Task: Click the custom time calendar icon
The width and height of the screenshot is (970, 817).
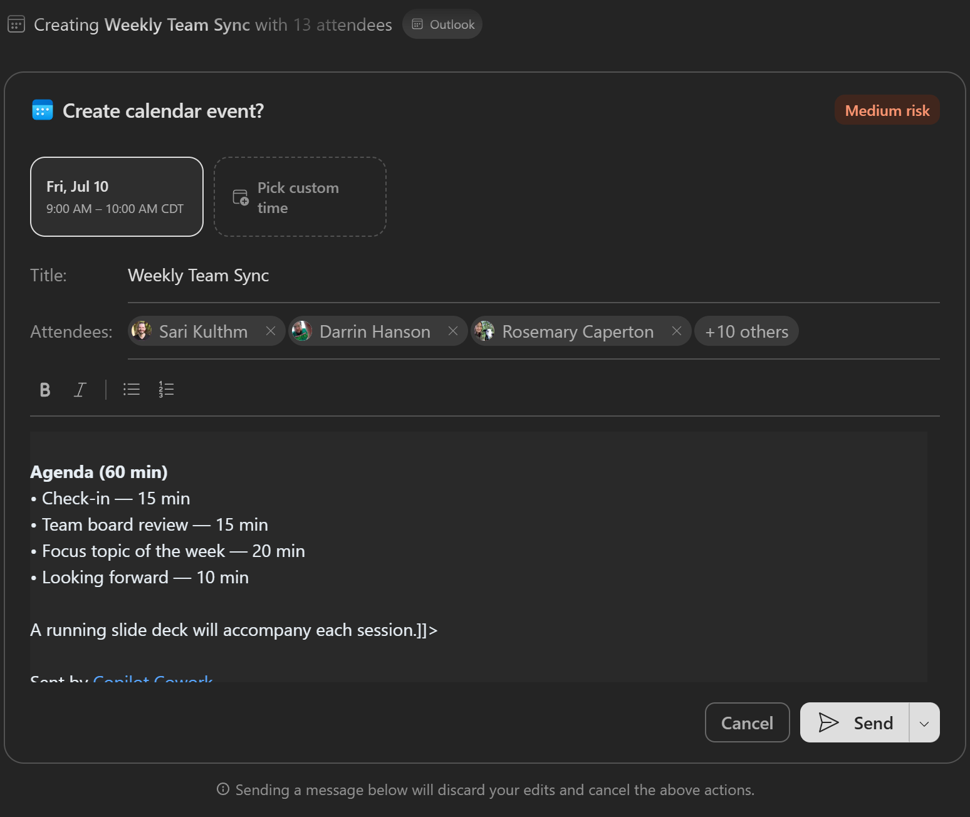Action: [x=241, y=197]
